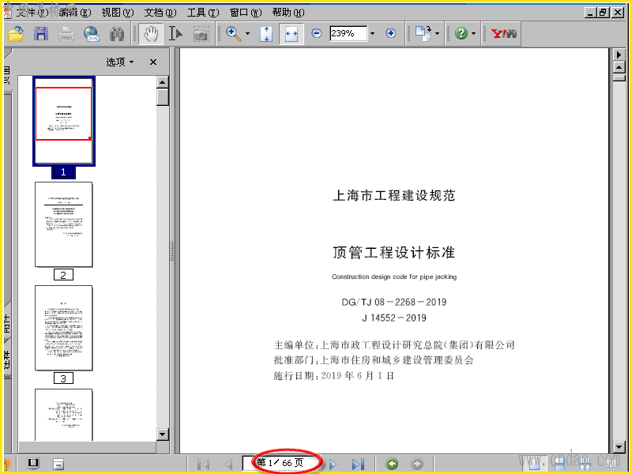The image size is (632, 474).
Task: Open the 文档(D) menu
Action: (x=160, y=13)
